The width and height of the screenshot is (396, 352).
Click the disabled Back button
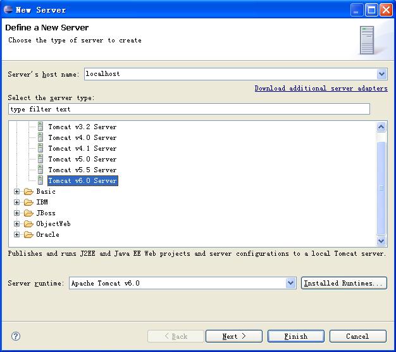point(175,336)
